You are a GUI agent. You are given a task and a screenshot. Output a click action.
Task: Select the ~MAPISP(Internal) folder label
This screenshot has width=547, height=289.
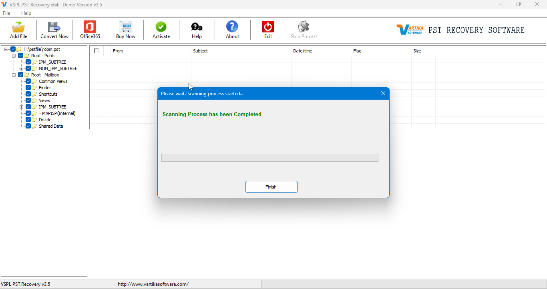tap(57, 113)
